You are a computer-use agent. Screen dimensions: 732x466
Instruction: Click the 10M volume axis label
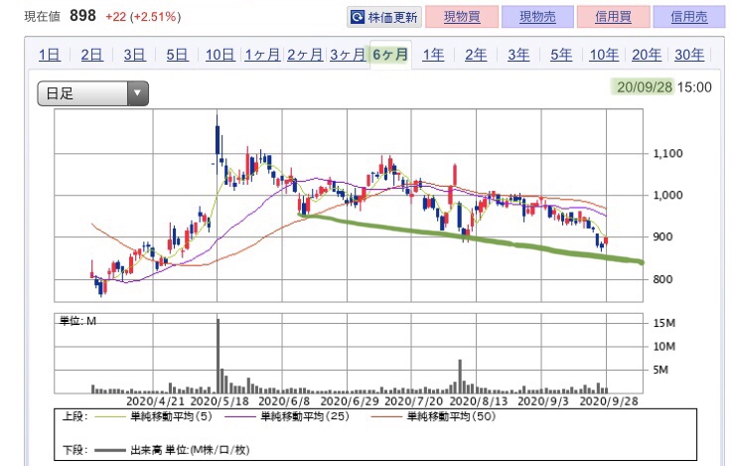coord(663,347)
